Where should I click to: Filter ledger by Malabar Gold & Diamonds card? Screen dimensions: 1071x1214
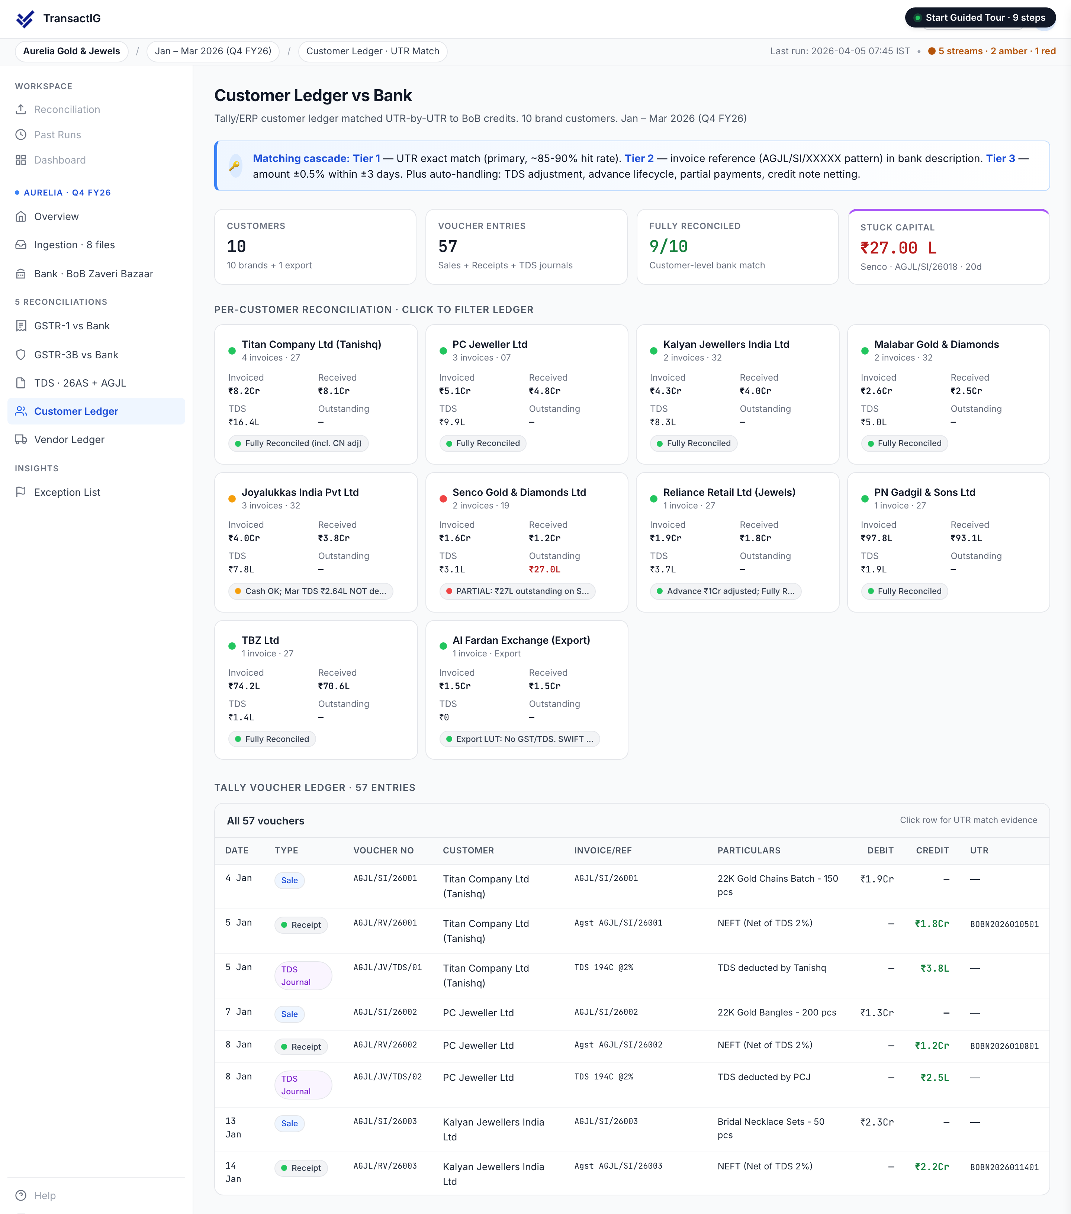pos(949,394)
